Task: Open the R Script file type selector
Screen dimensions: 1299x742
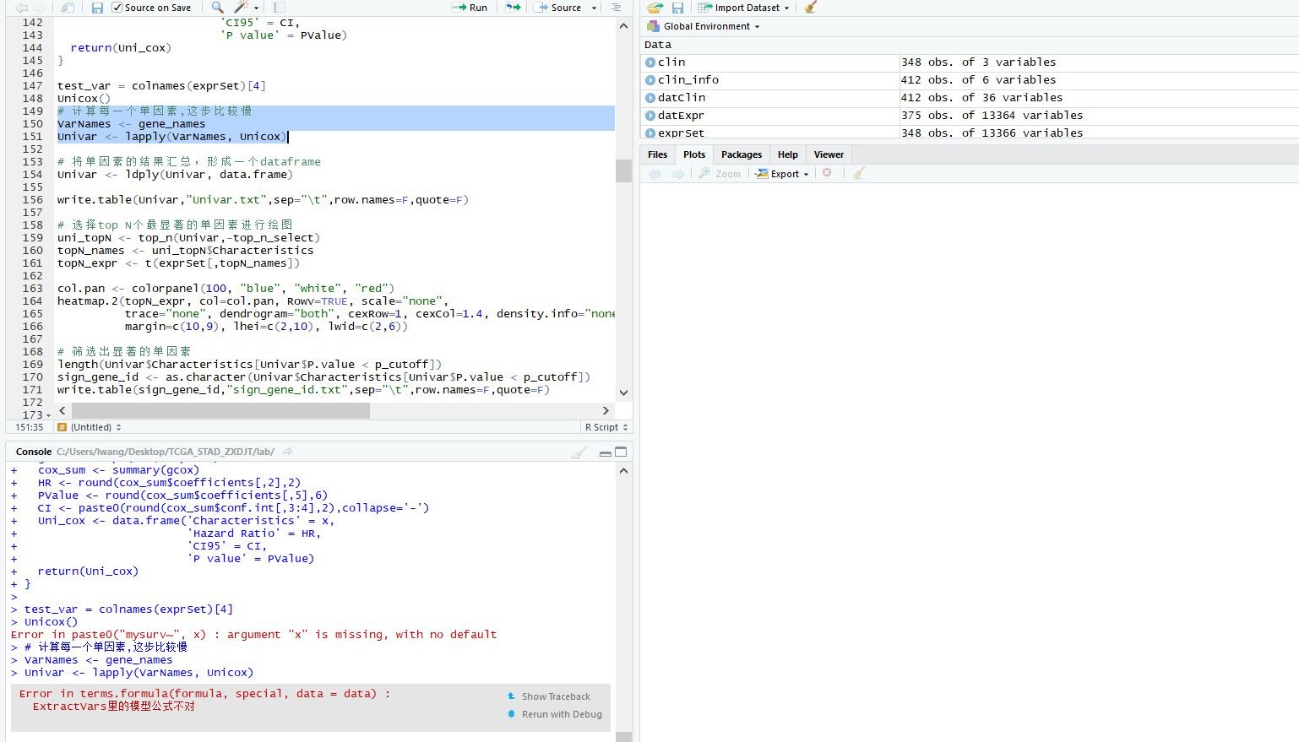Action: point(606,427)
